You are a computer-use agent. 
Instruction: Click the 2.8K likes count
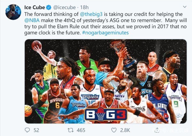125,130
